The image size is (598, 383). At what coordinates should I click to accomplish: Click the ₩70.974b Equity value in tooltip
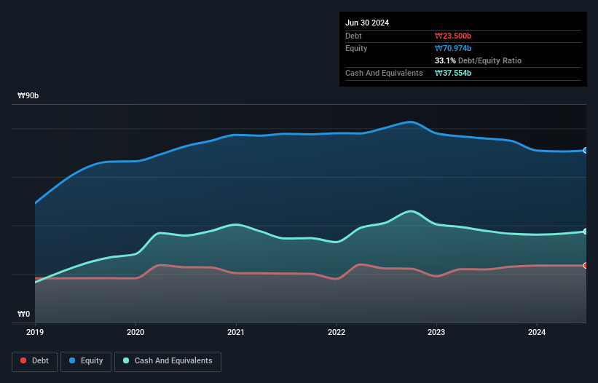point(453,48)
